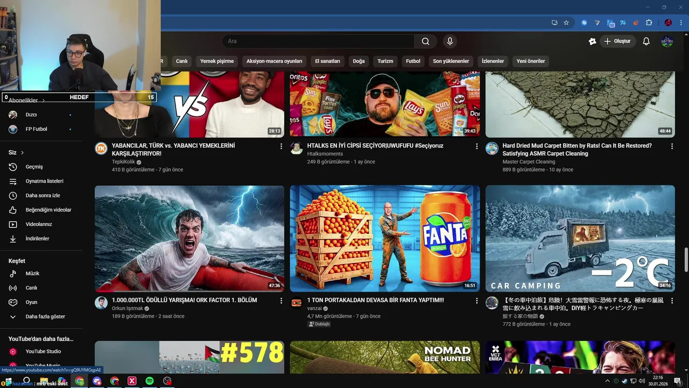
Task: Open the YouTube notifications bell
Action: click(646, 41)
